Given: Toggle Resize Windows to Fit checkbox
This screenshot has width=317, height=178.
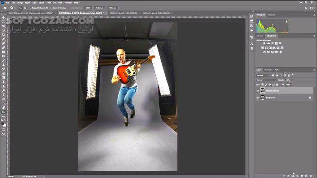Looking at the screenshot, I should point(30,8).
